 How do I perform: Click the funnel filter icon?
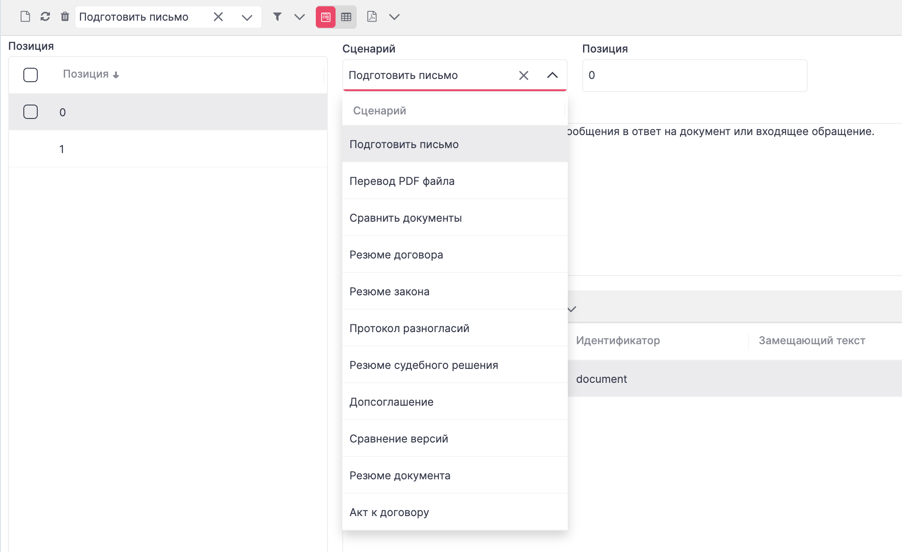click(277, 17)
